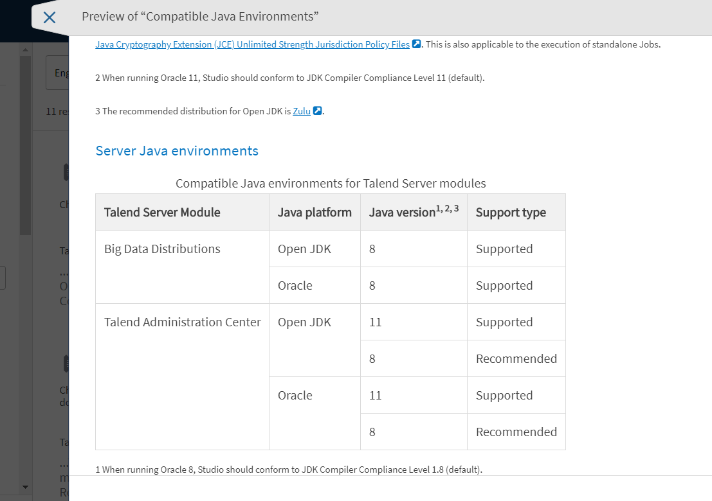Click the Talend Administration Center table cell

182,322
